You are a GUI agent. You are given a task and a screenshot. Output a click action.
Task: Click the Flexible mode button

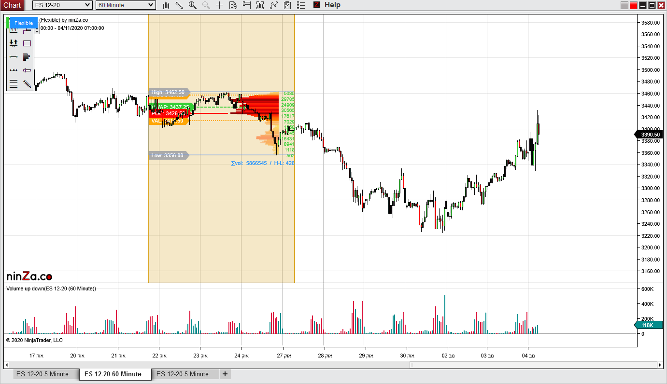point(24,23)
